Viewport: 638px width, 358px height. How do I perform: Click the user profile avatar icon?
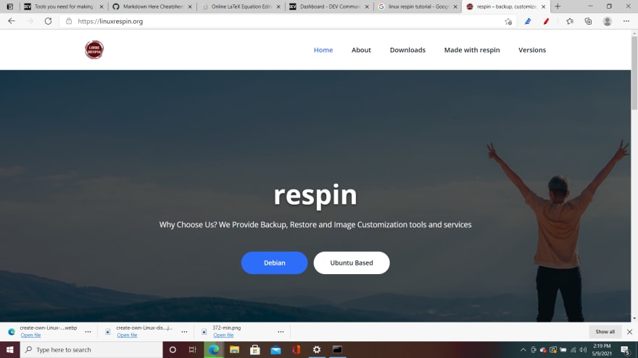(x=607, y=21)
